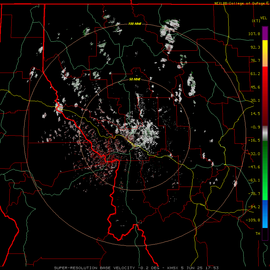Click the 50 NMI range ring label

[x=135, y=79]
